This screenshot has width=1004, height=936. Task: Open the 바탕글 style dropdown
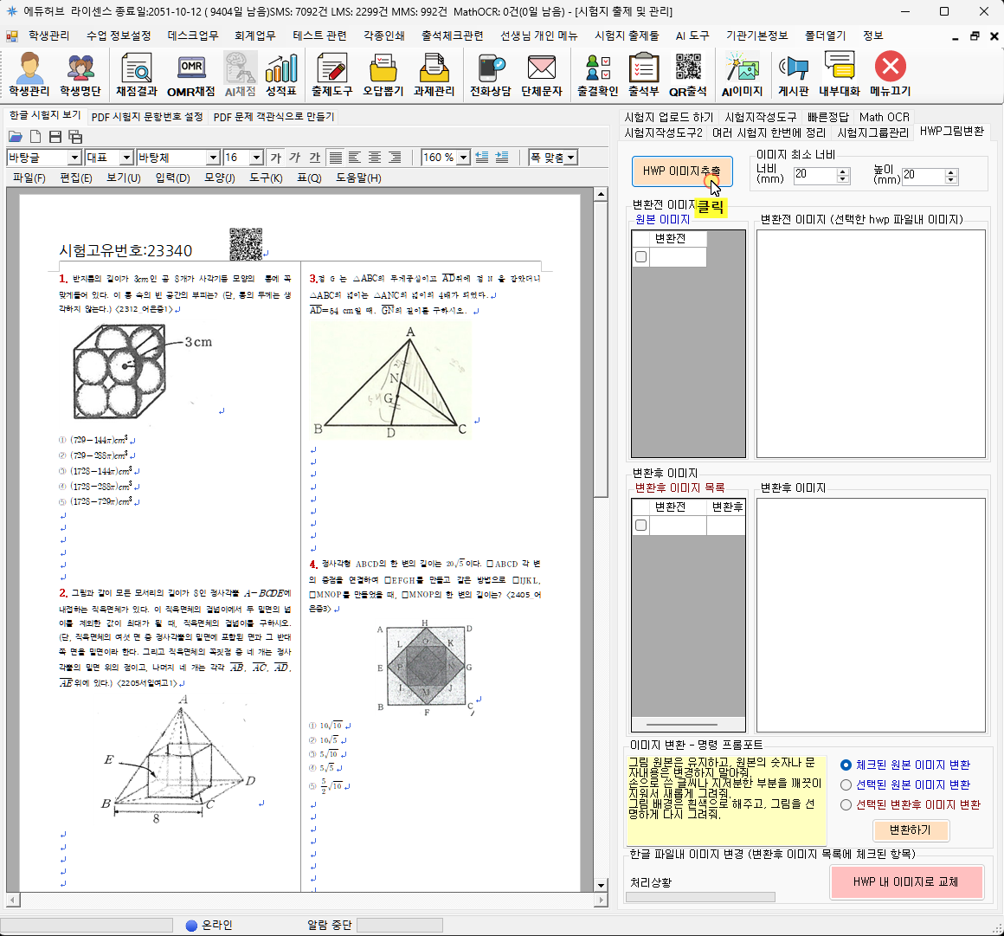tap(74, 158)
